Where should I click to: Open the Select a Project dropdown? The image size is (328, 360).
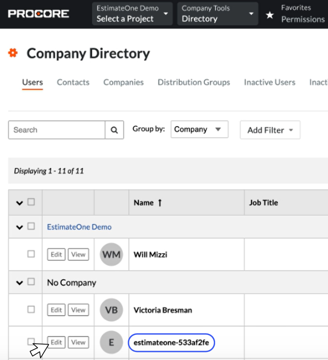[132, 14]
